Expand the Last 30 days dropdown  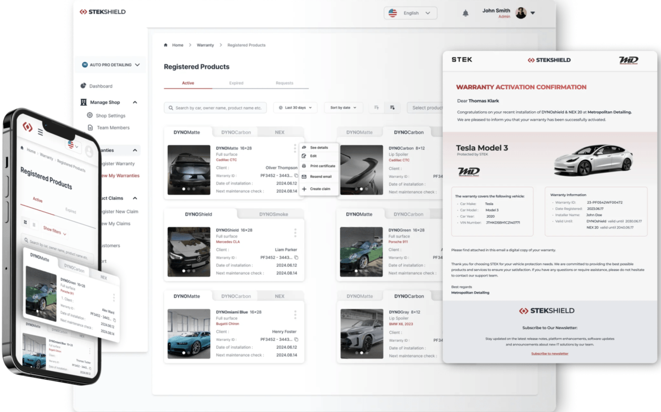295,107
